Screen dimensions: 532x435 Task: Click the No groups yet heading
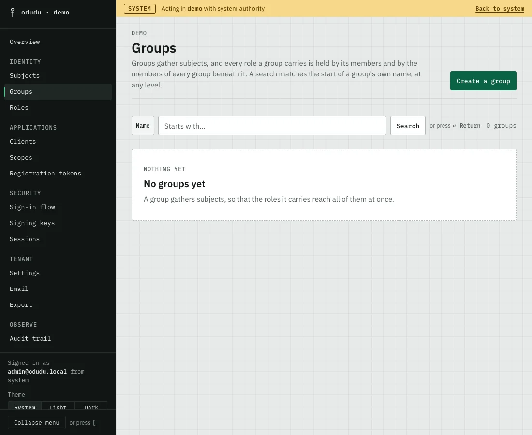(175, 184)
